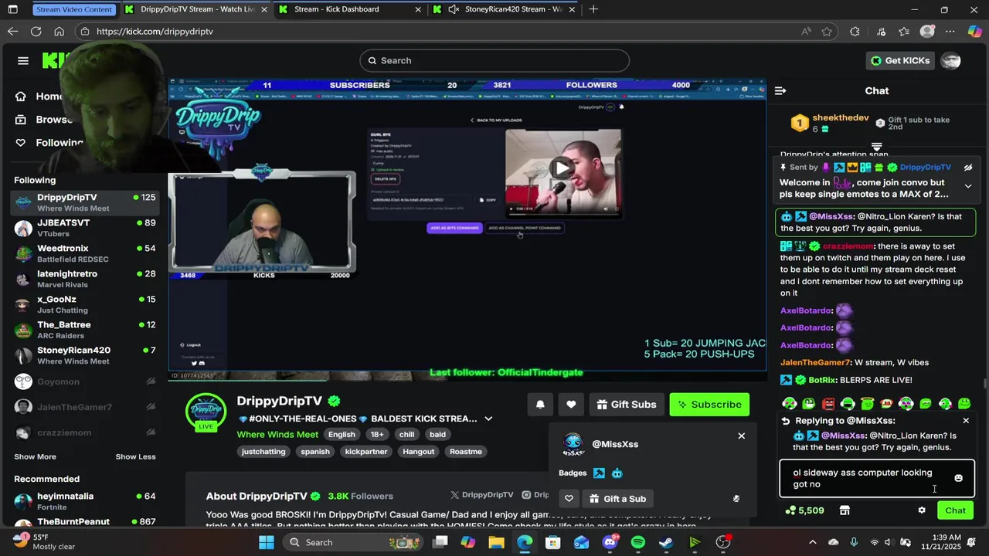989x556 pixels.
Task: Click the mute user icon in MissXss card
Action: (736, 499)
